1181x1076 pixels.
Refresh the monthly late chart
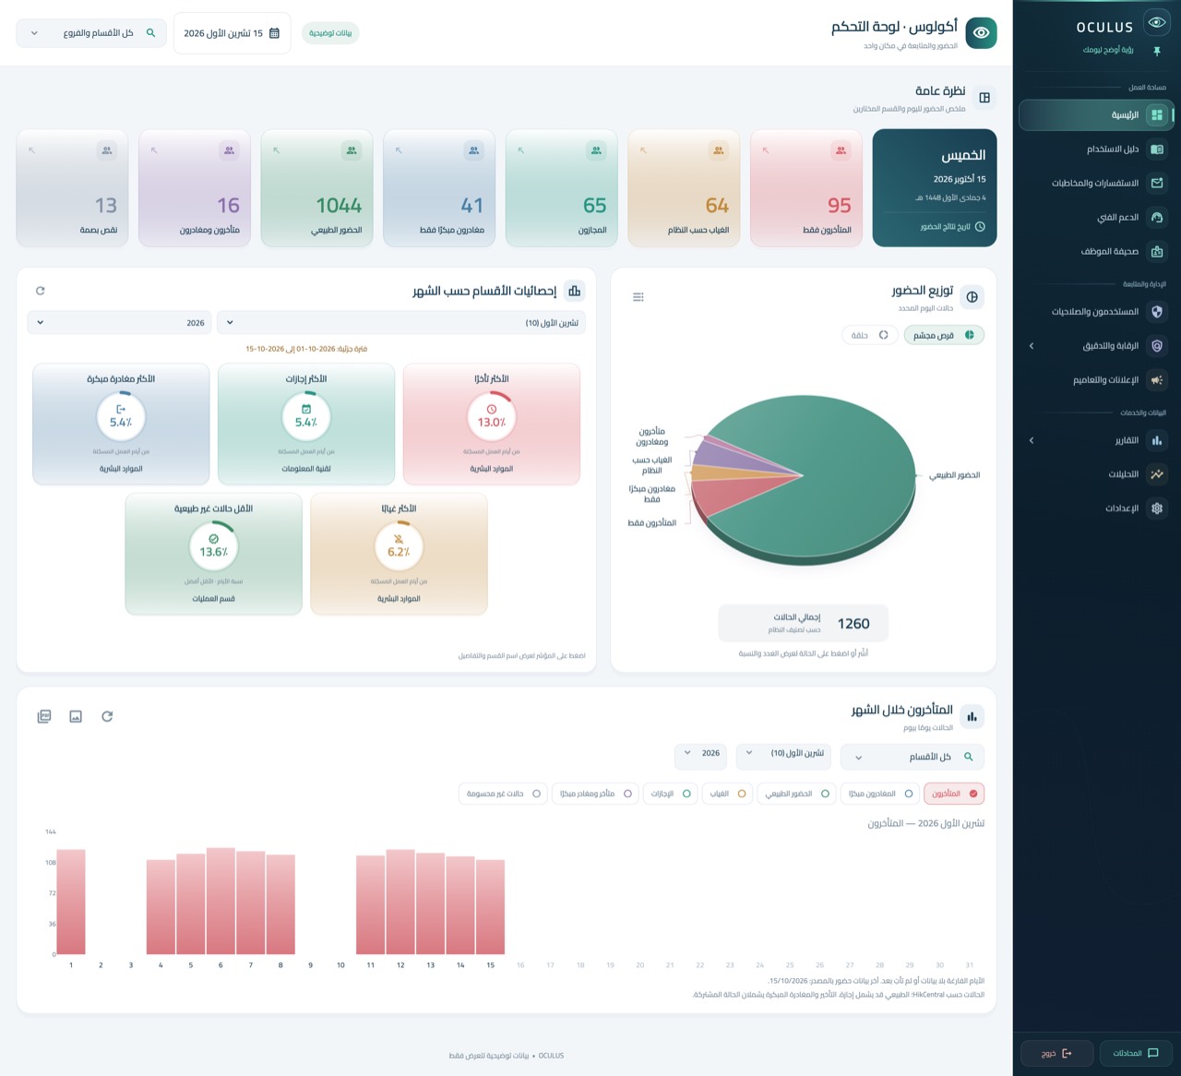pyautogui.click(x=107, y=716)
